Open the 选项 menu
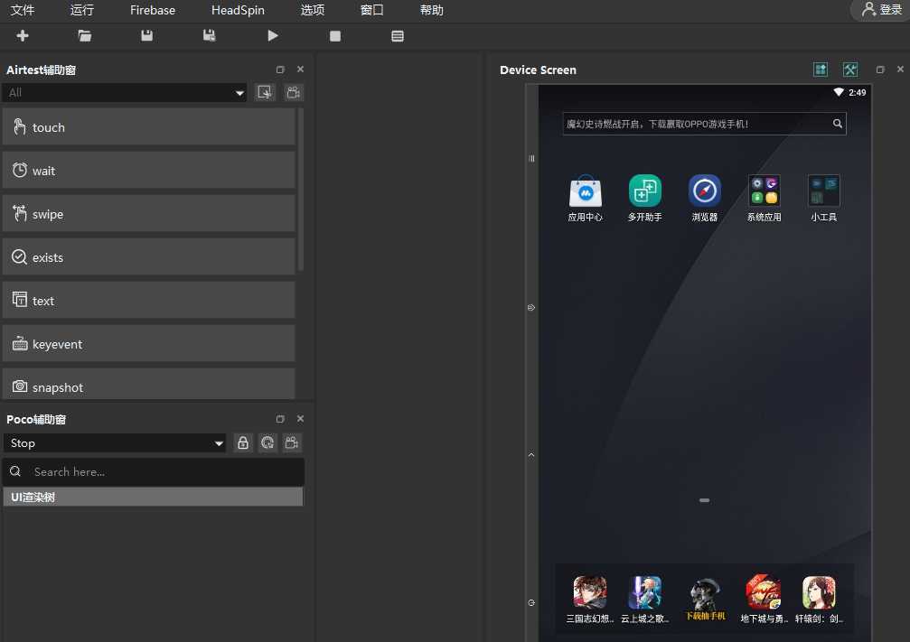910x642 pixels. [313, 10]
